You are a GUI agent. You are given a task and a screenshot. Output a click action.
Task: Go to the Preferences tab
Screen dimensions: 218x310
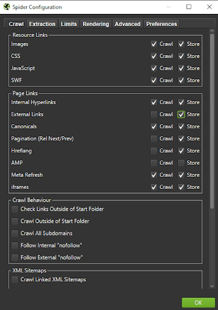point(162,24)
